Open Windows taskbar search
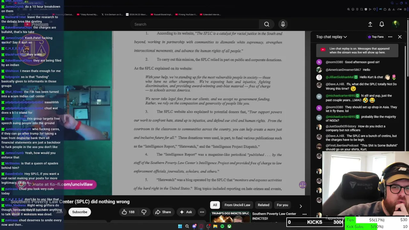 [187, 226]
